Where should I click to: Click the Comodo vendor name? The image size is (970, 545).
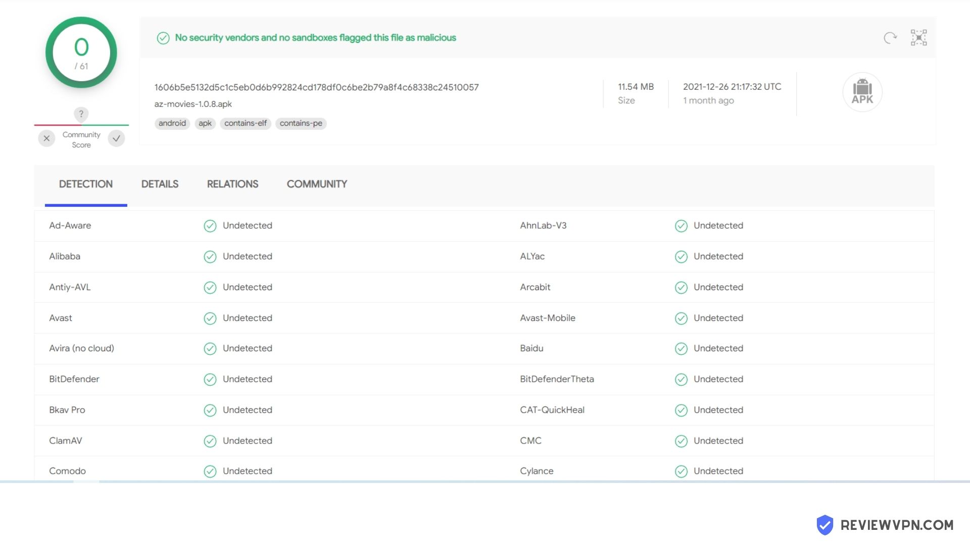[x=67, y=471]
